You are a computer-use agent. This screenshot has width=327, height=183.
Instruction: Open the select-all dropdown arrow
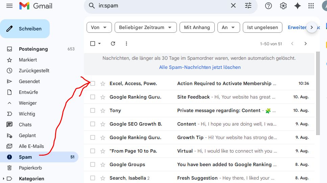[99, 44]
